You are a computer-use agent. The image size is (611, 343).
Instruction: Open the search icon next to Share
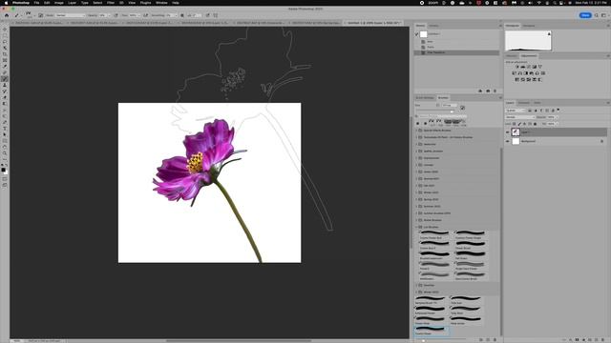point(596,15)
